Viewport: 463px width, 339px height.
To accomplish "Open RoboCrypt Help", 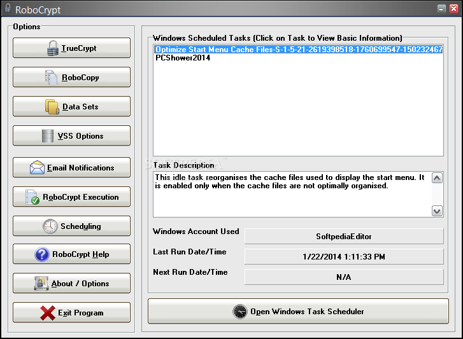I will (71, 254).
